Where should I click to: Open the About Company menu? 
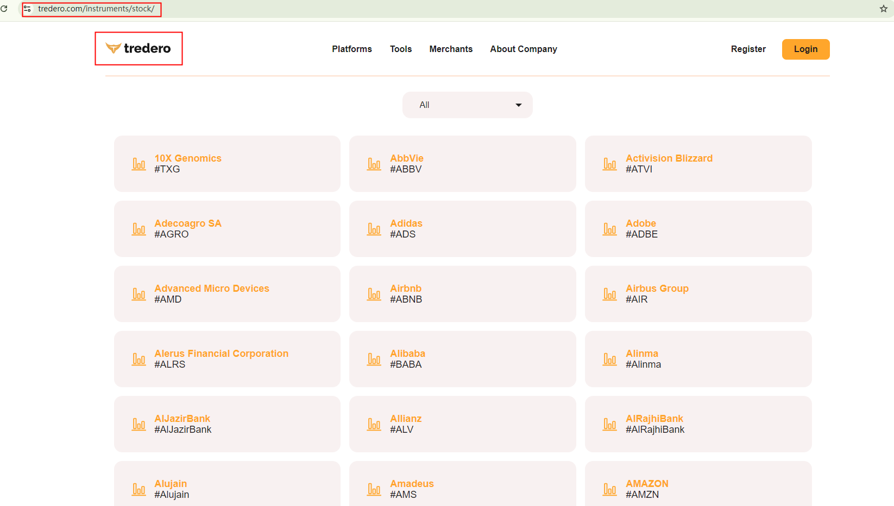click(x=524, y=49)
